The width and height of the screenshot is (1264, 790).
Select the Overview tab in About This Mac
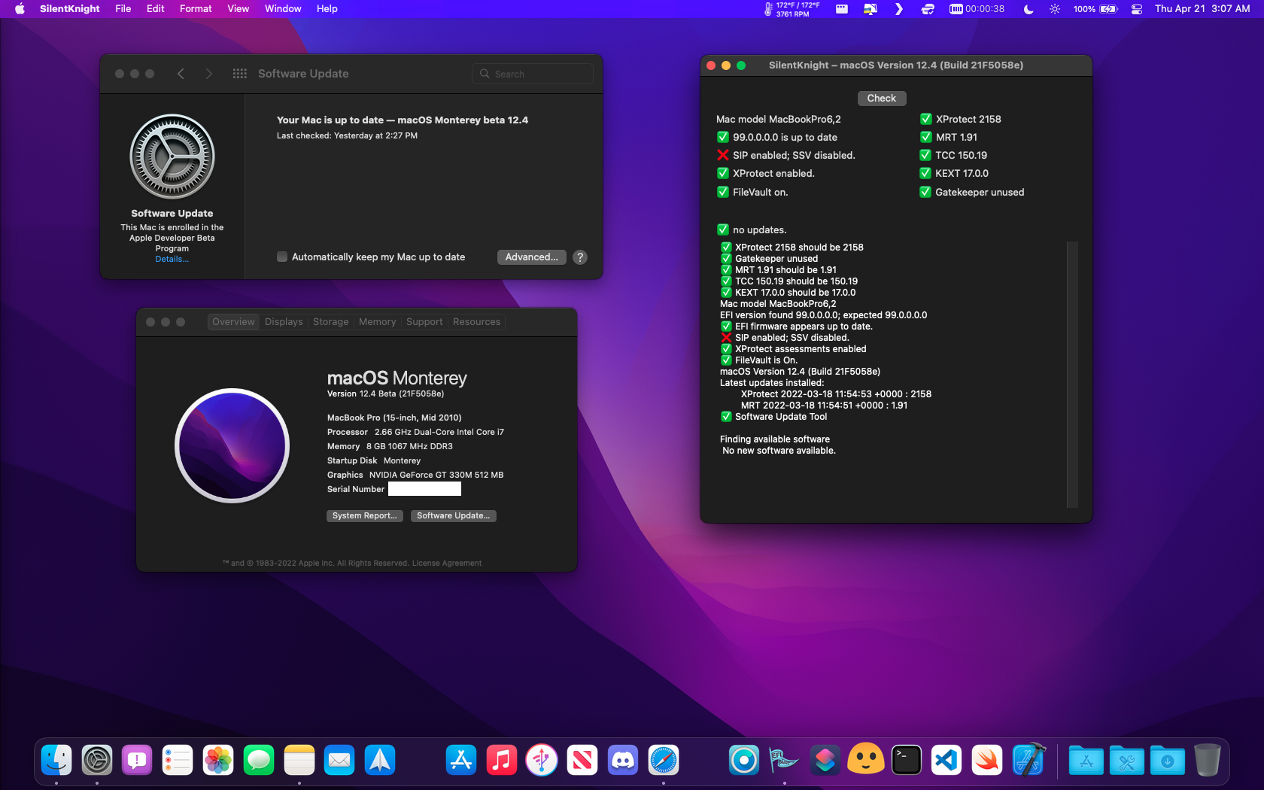[233, 322]
